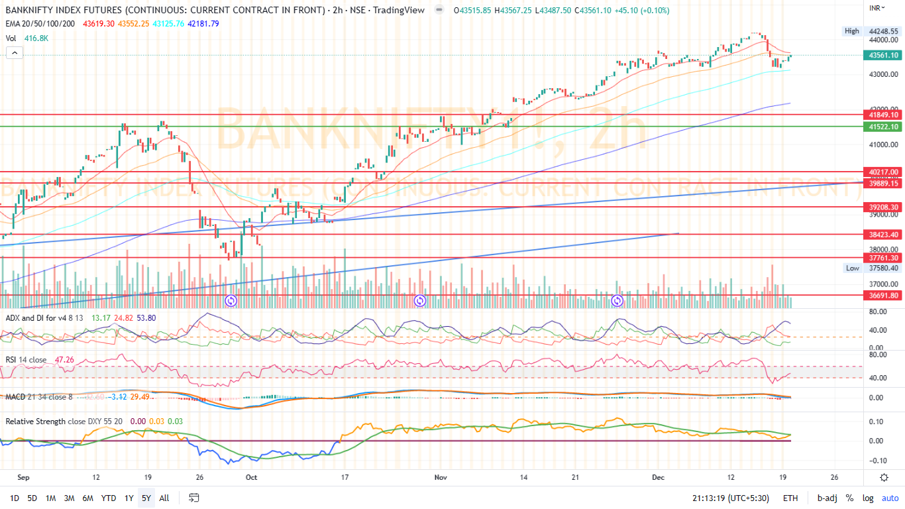Click the EMA 50 value 43552.25
Screen dimensions: 905x509
pyautogui.click(x=134, y=24)
